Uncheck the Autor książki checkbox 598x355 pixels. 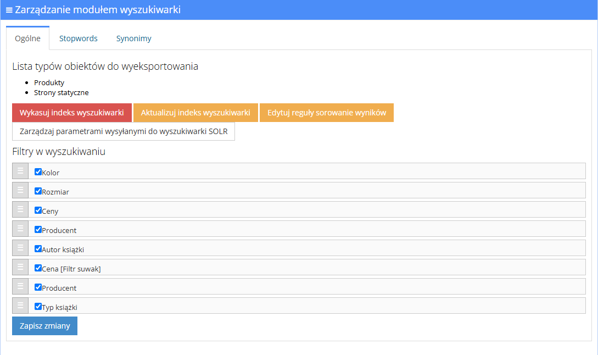(38, 248)
